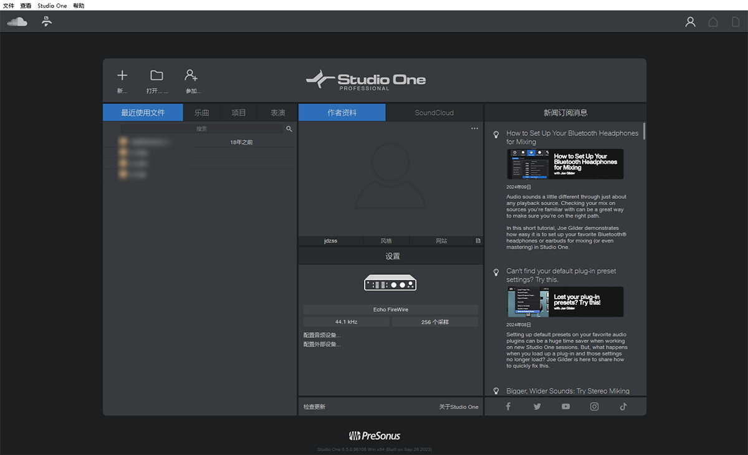The height and width of the screenshot is (455, 748).
Task: Click the 设置 section header
Action: [x=392, y=256]
